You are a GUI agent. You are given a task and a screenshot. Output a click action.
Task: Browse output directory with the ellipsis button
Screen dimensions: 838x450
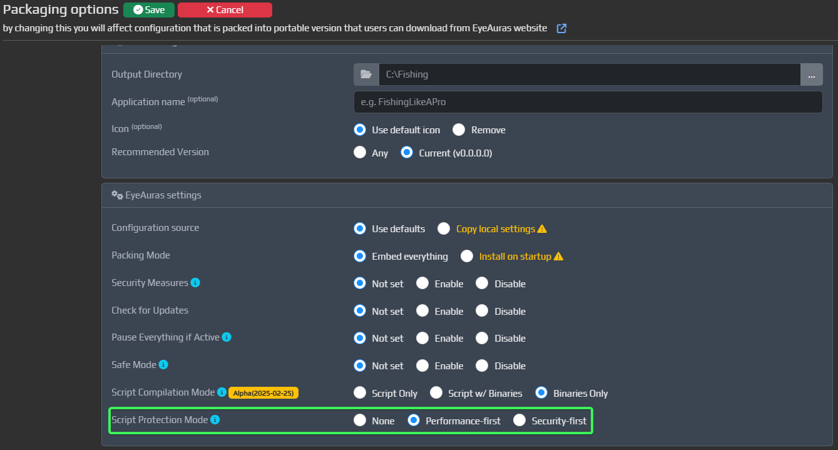[x=811, y=74]
